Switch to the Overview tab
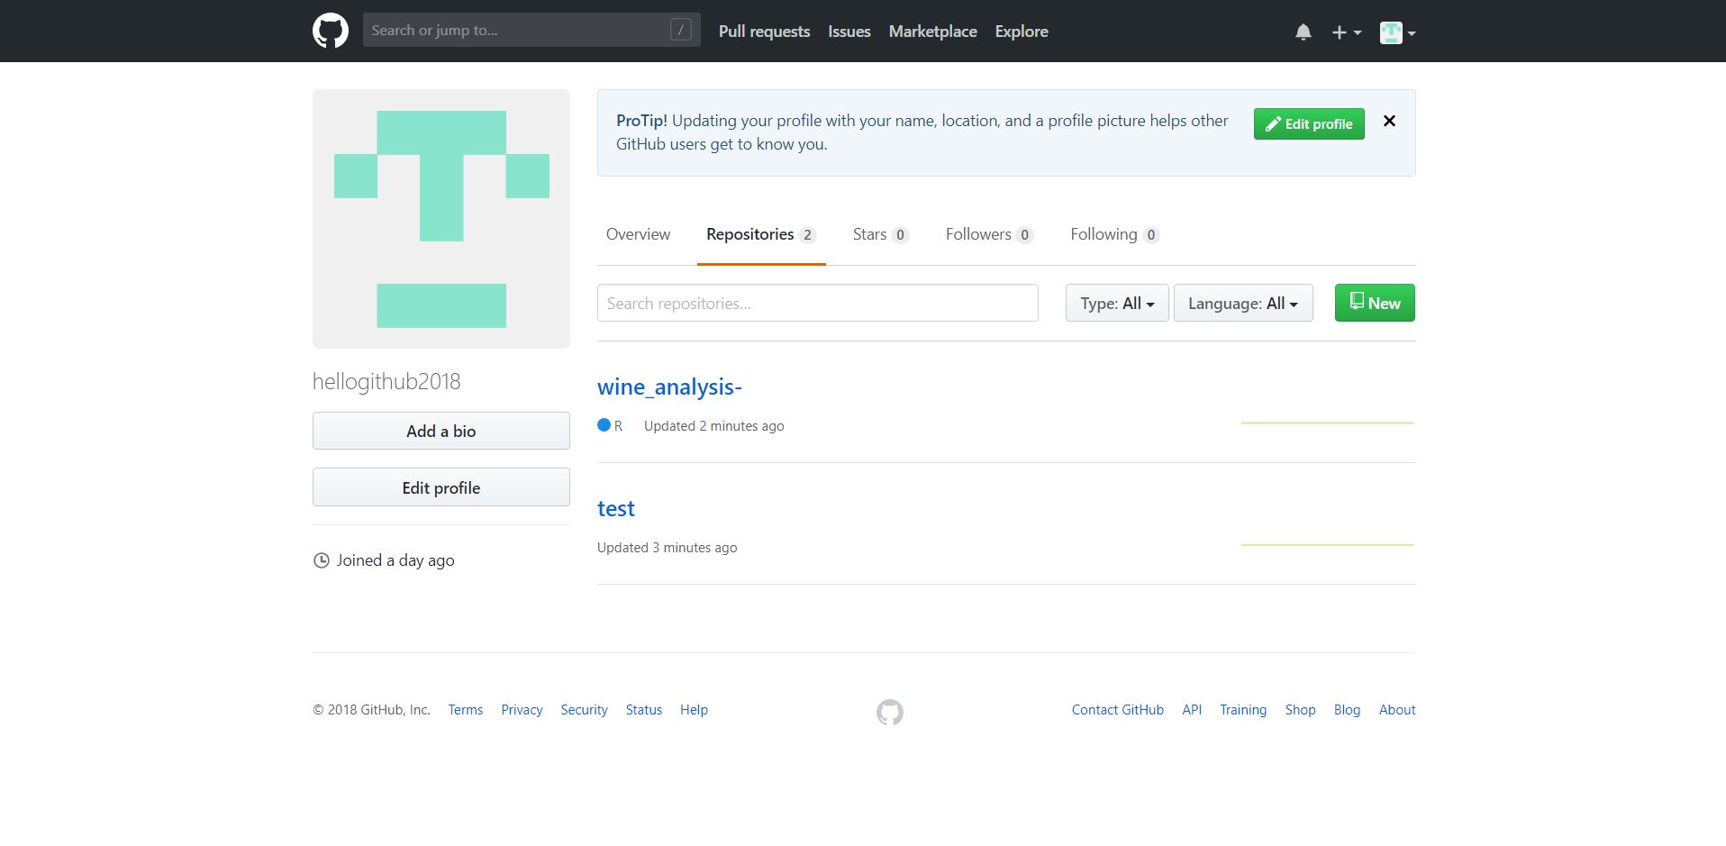Screen dimensions: 1726x846 pyautogui.click(x=638, y=234)
